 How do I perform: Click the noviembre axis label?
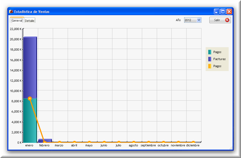pos(178,145)
